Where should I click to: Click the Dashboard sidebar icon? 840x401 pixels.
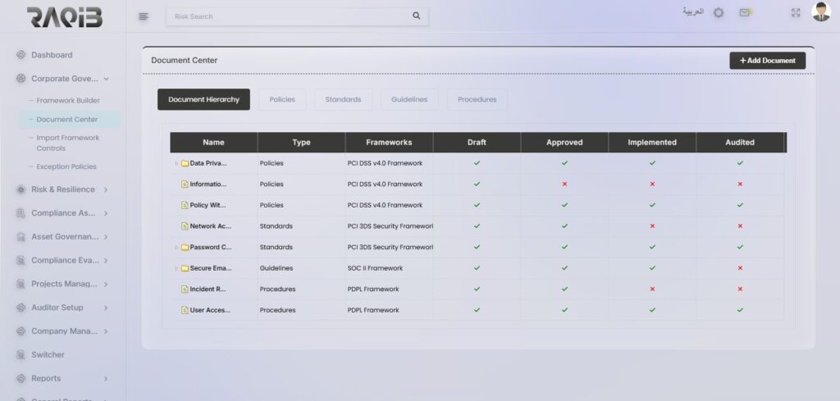[x=21, y=55]
